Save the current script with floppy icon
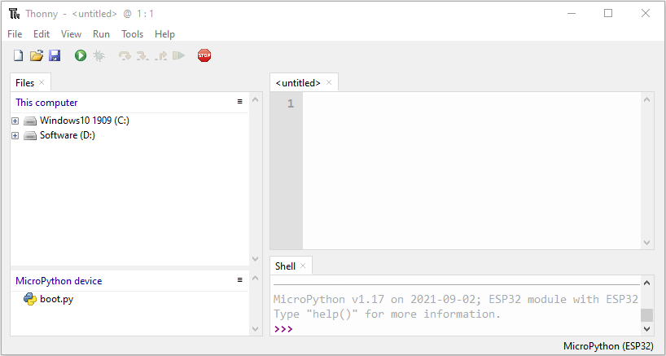Image resolution: width=666 pixels, height=356 pixels. click(x=55, y=55)
